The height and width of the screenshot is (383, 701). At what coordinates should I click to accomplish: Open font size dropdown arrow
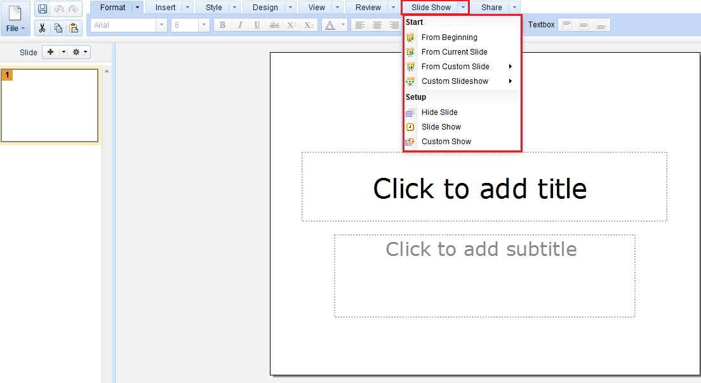coord(204,25)
